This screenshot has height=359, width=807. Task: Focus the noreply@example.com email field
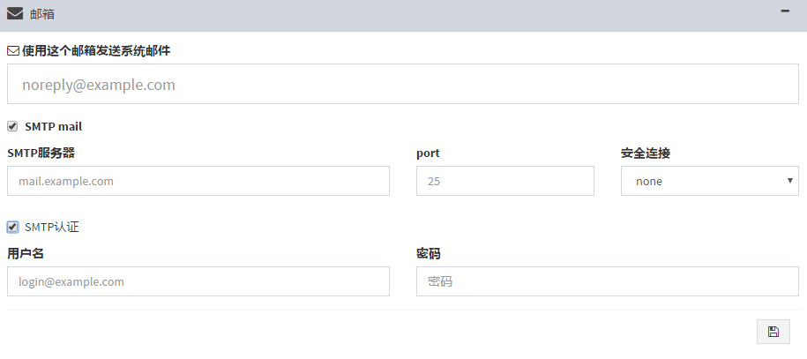coord(402,84)
